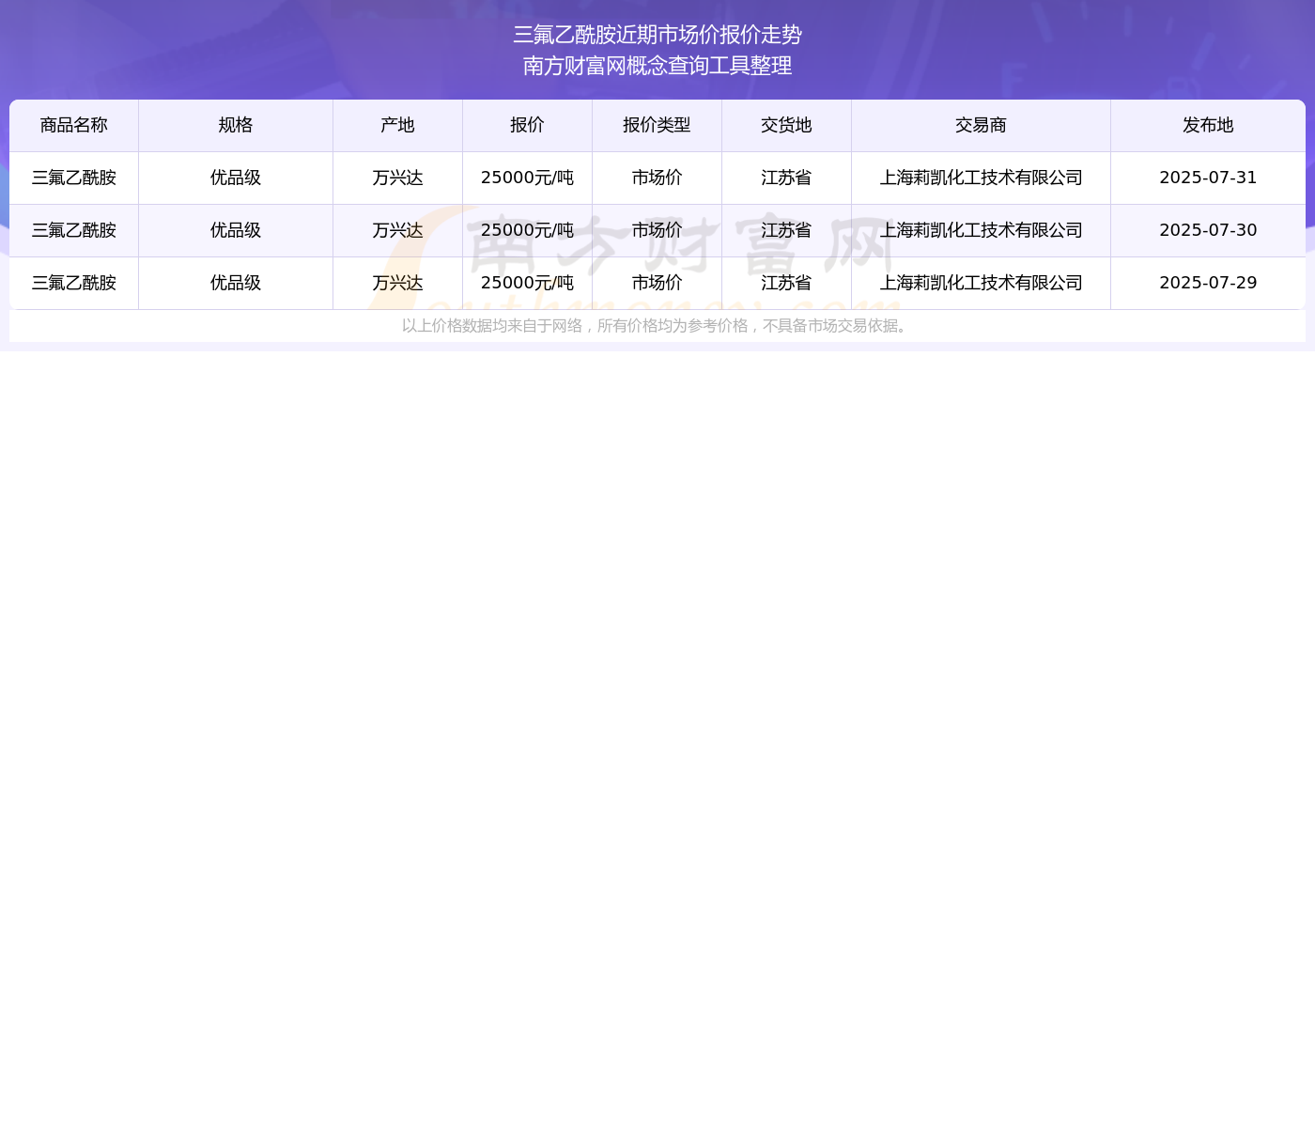1315x1132 pixels.
Task: Select the 商品名称 column header
Action: tap(74, 125)
